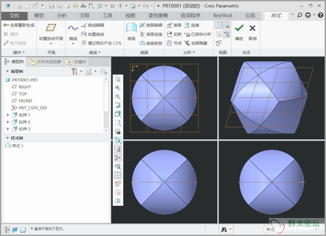
Task: Click the Zoom Out icon in graphics toolbar
Action: tap(118, 96)
